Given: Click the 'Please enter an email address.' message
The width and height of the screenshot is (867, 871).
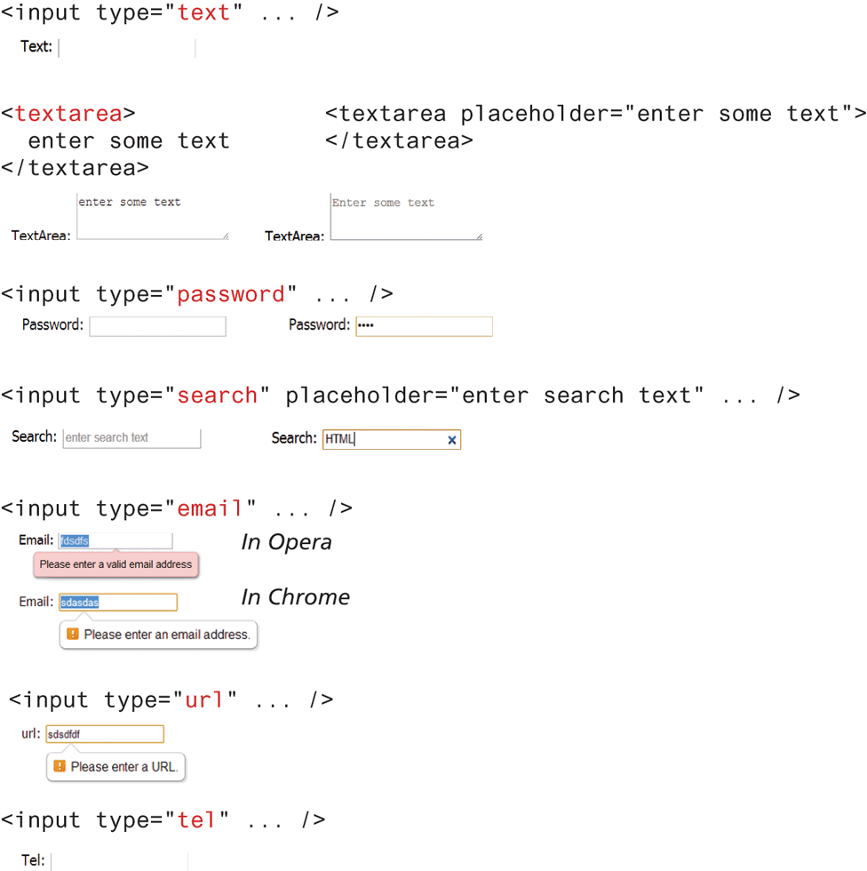Looking at the screenshot, I should click(x=167, y=635).
